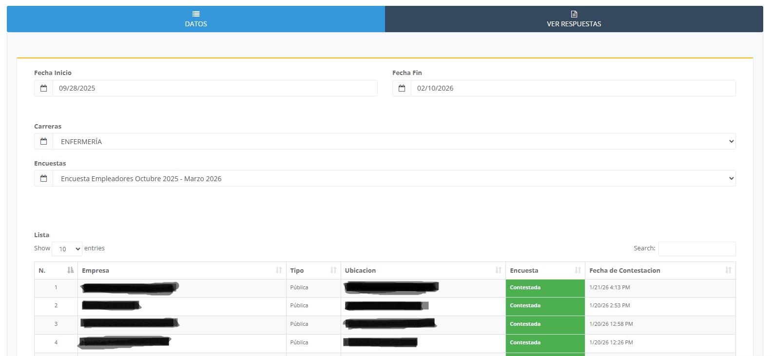Click the icon next to Encuestas dropdown
772x356 pixels.
click(x=44, y=178)
